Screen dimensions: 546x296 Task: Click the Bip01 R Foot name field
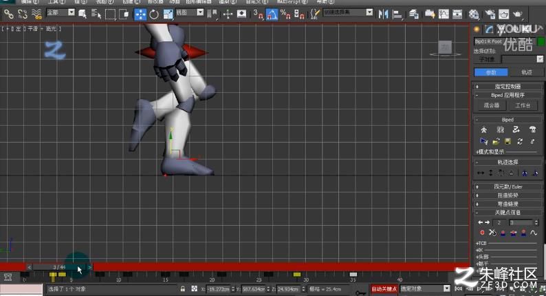point(505,41)
